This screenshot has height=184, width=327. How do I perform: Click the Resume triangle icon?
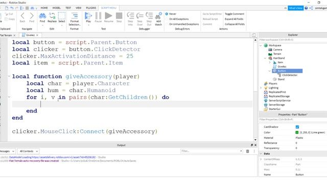108,16
